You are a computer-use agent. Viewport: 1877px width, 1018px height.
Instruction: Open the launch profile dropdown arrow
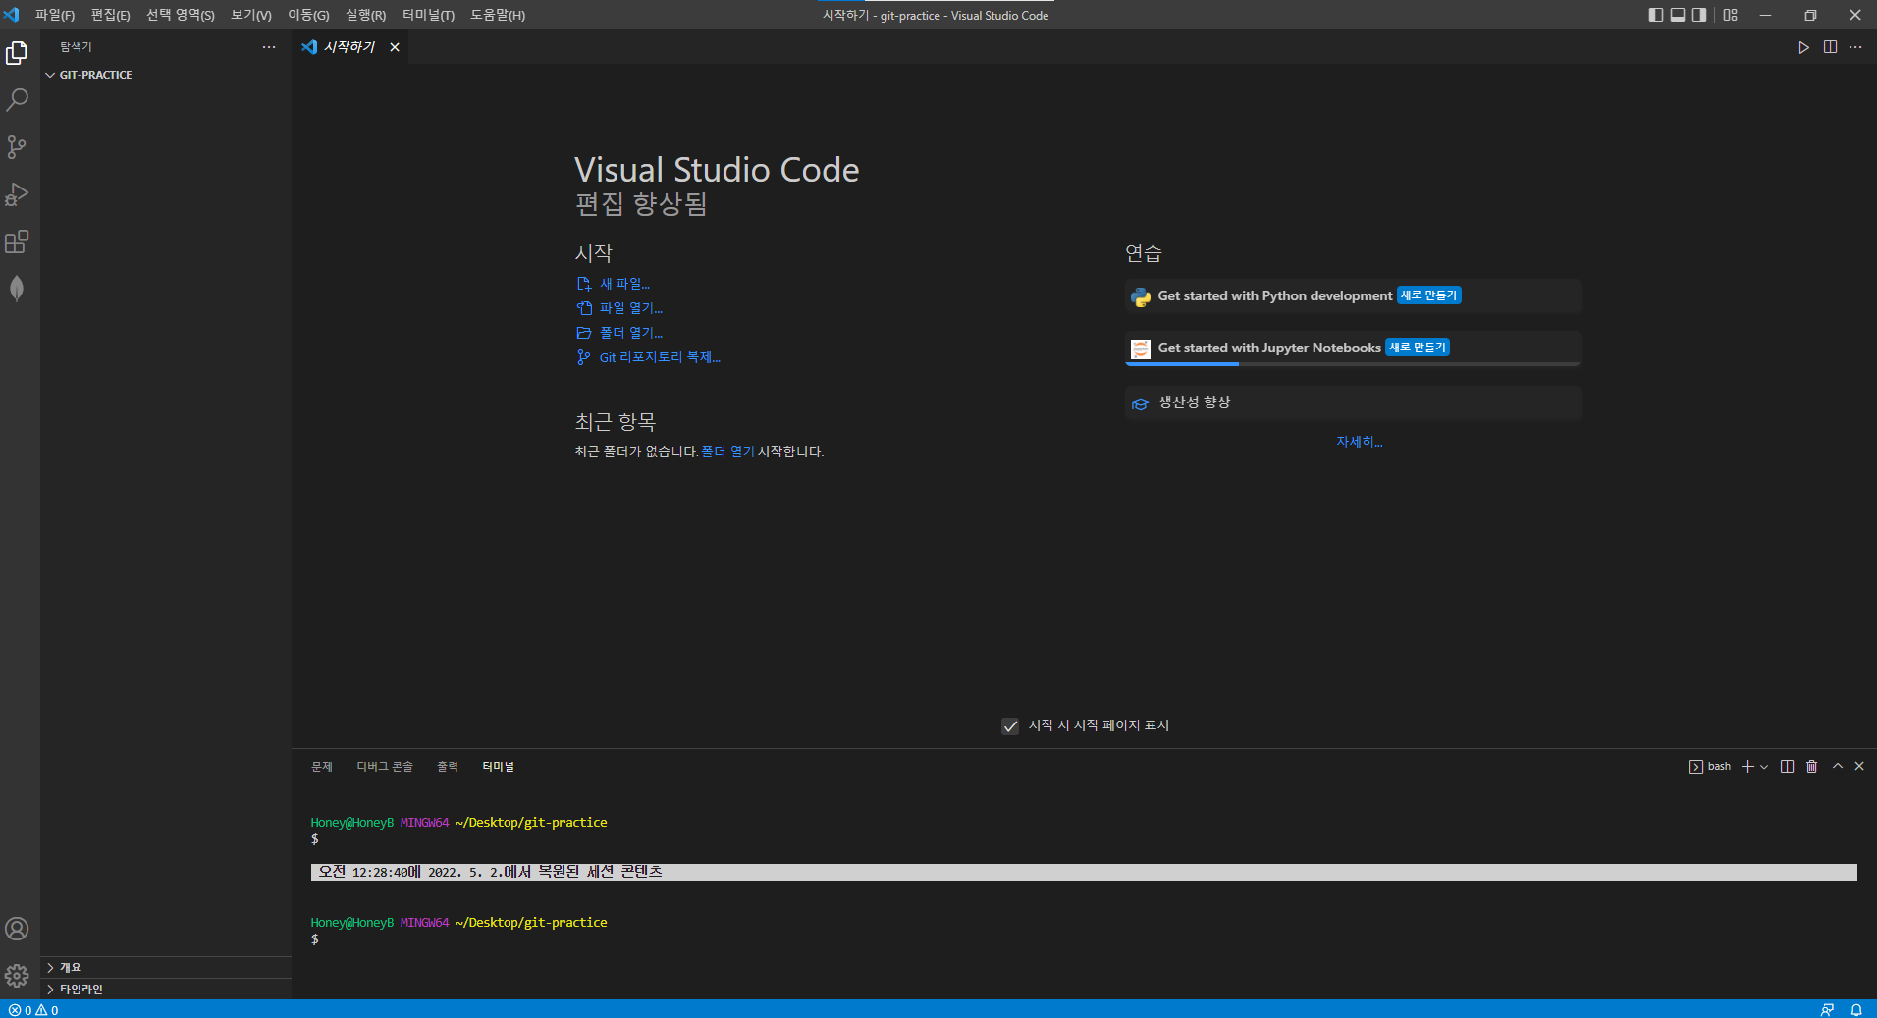click(x=1764, y=767)
